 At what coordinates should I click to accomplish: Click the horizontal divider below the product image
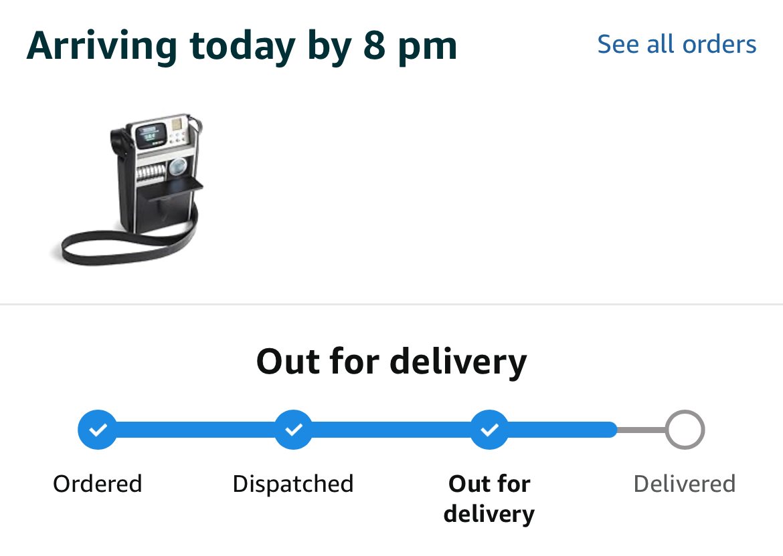[x=391, y=303]
